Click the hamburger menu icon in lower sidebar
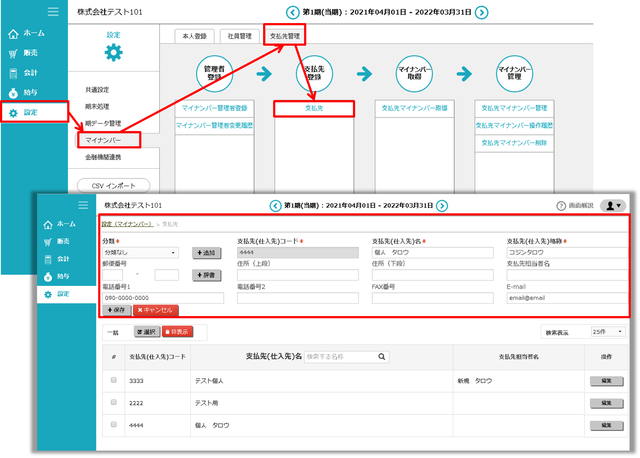 (x=83, y=205)
